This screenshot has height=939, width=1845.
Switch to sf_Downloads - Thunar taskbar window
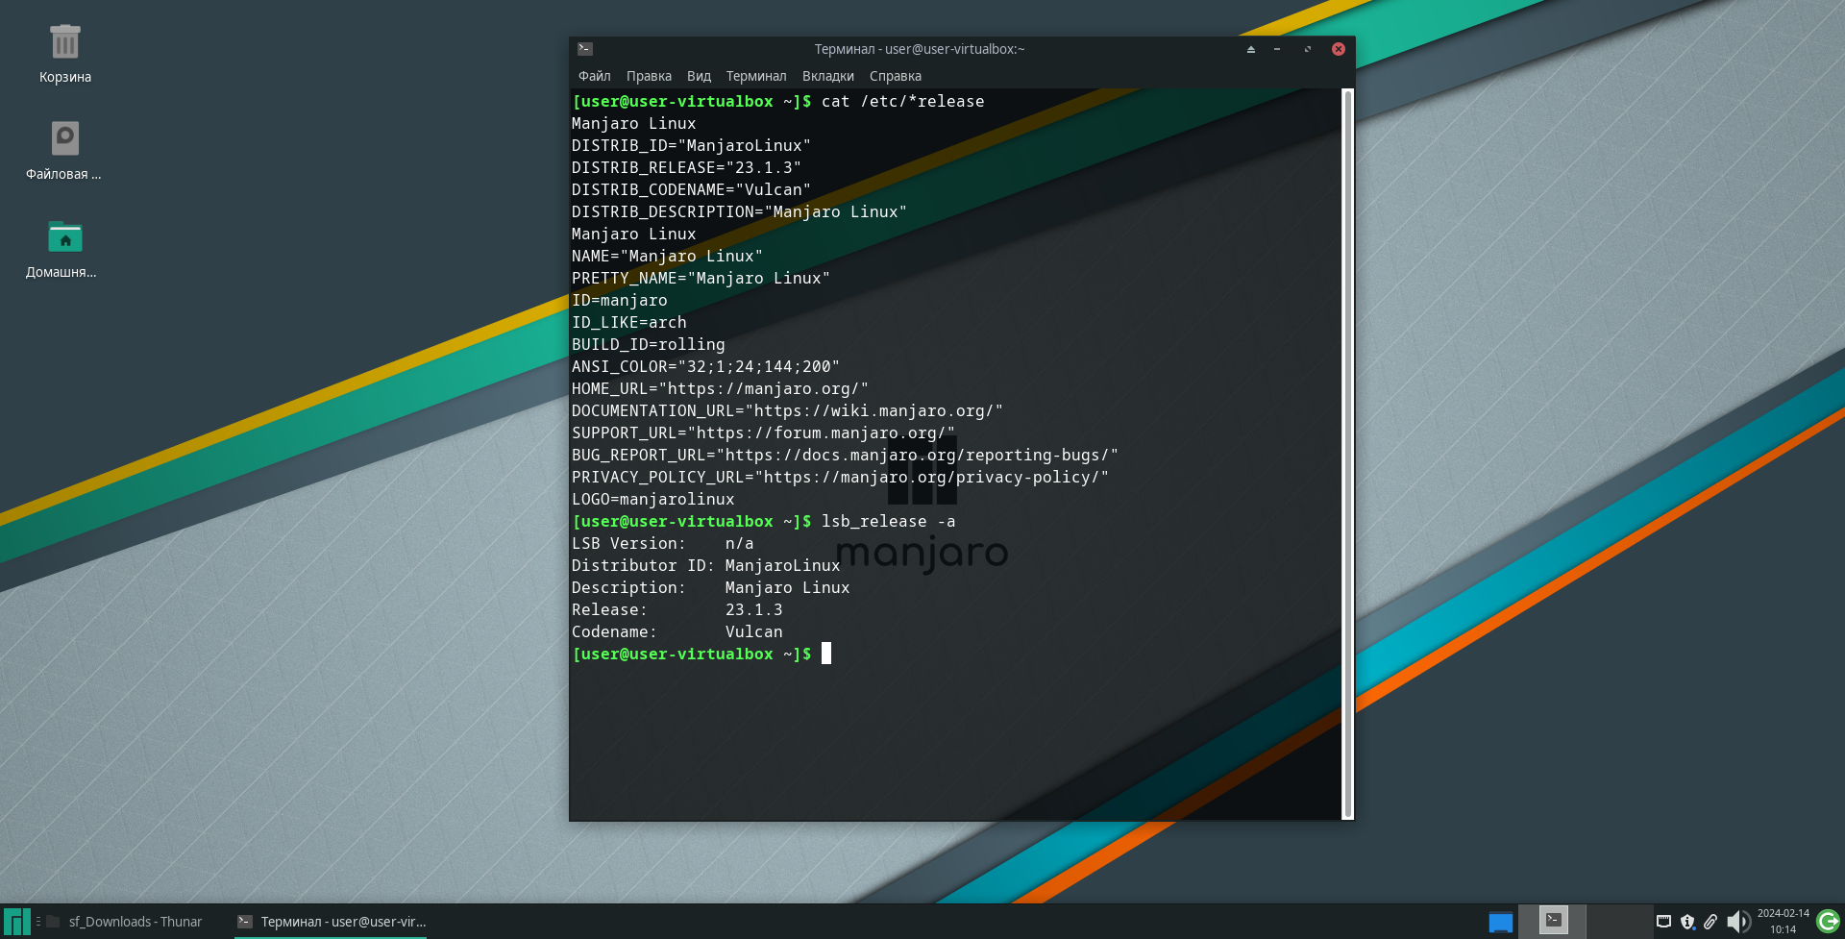point(124,922)
